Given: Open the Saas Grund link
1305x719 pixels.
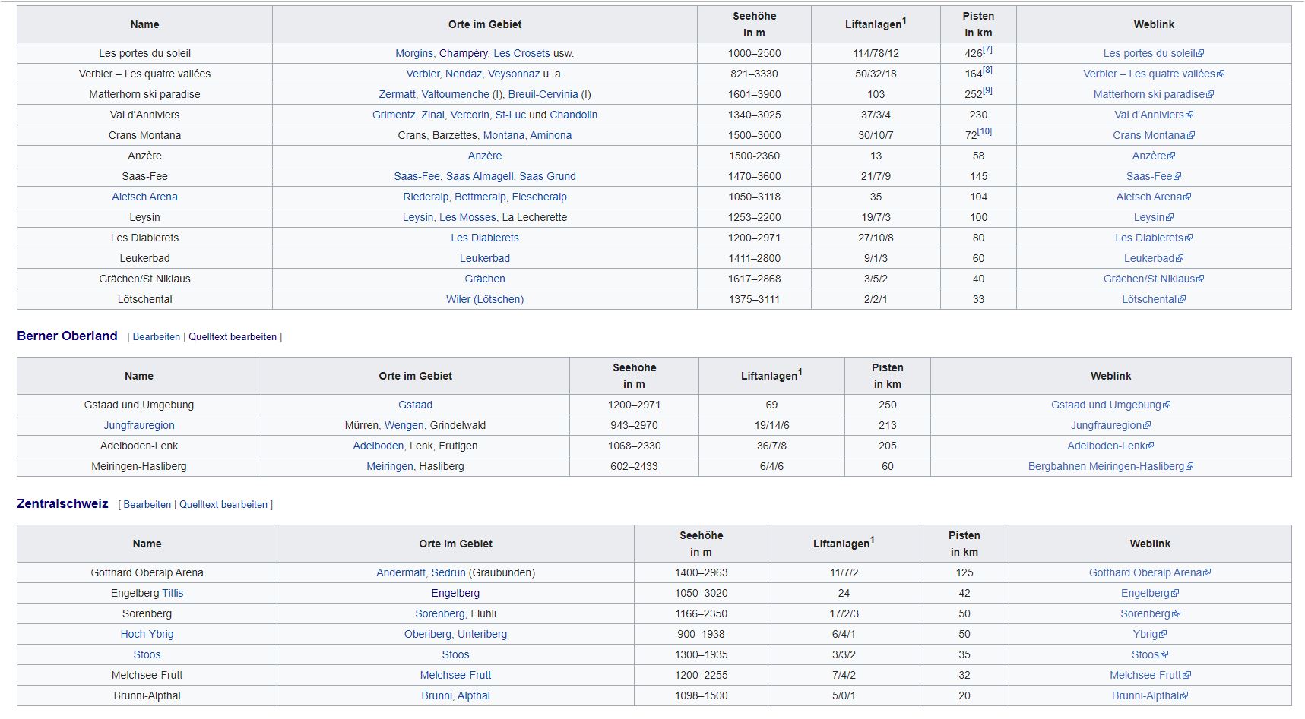Looking at the screenshot, I should (x=547, y=176).
